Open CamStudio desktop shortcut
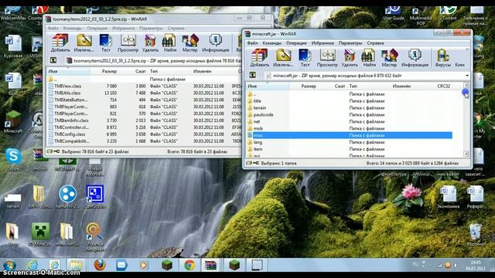Viewport: 495px width, 278px height. click(94, 197)
